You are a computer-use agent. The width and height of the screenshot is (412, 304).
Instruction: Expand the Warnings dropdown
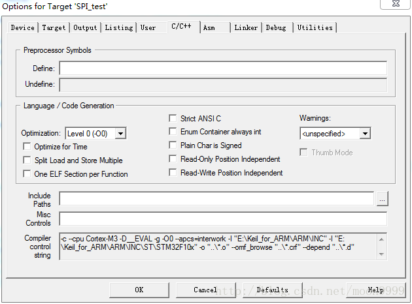(x=365, y=133)
